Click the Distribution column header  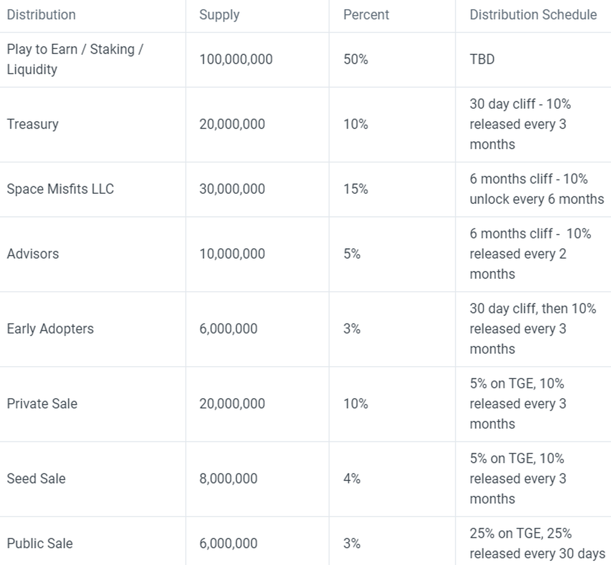41,15
